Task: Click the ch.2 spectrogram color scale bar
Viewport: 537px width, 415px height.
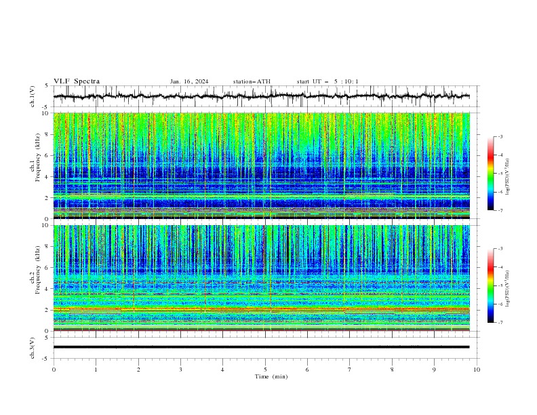Action: pyautogui.click(x=491, y=285)
